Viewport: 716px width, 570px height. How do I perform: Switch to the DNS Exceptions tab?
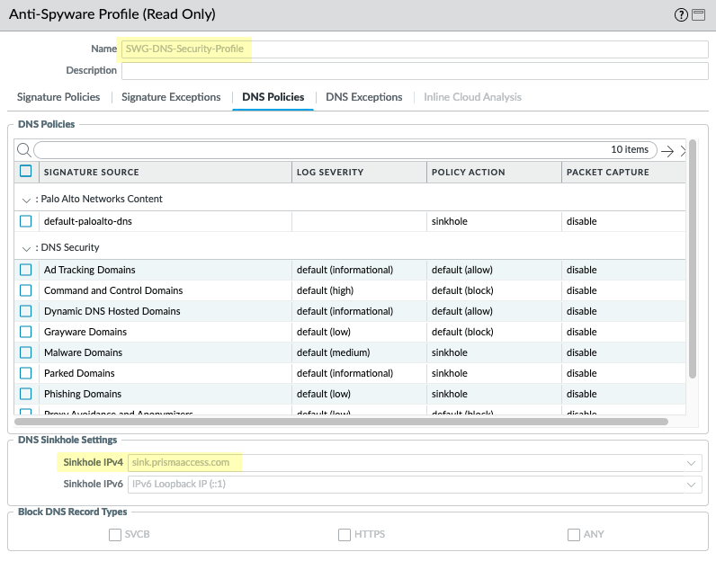point(363,97)
